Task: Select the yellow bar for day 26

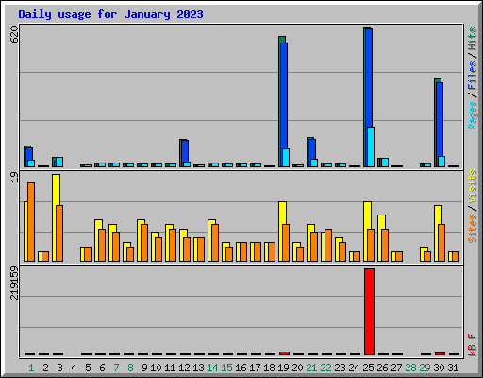Action: (381, 222)
